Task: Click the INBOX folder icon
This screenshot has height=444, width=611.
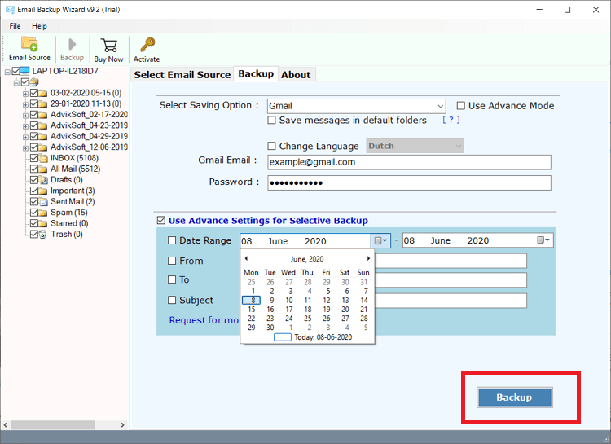Action: [43, 158]
